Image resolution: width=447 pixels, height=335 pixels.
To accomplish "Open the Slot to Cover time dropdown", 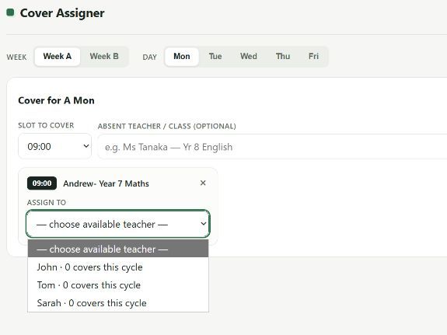I will pos(54,146).
